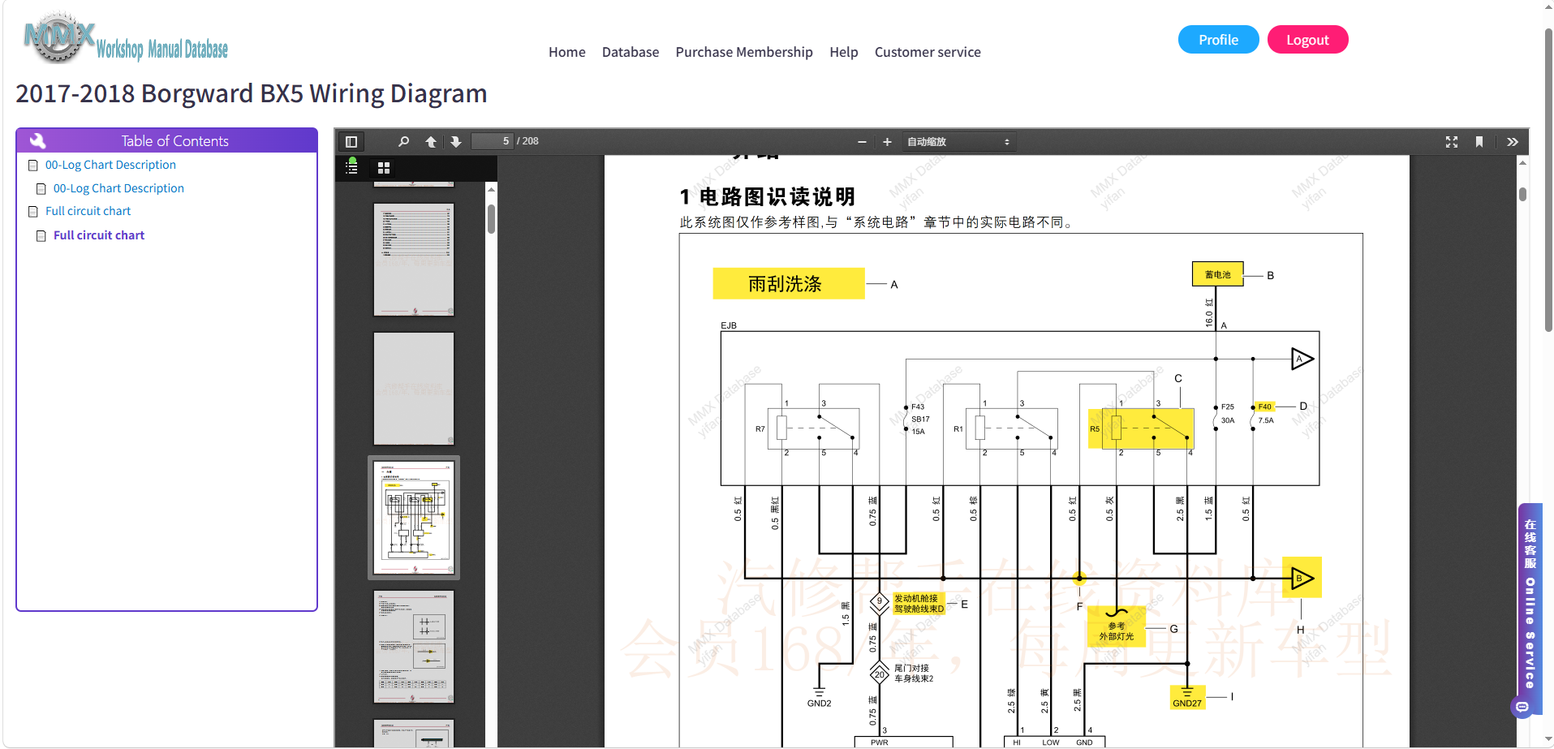Click the thumbnail panel scrollbar handle
Viewport: 1554px width, 749px height.
click(x=491, y=219)
